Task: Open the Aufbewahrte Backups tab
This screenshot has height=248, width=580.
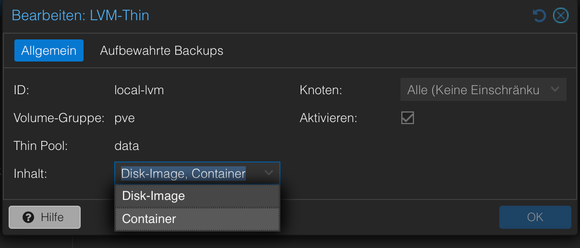Action: click(162, 50)
